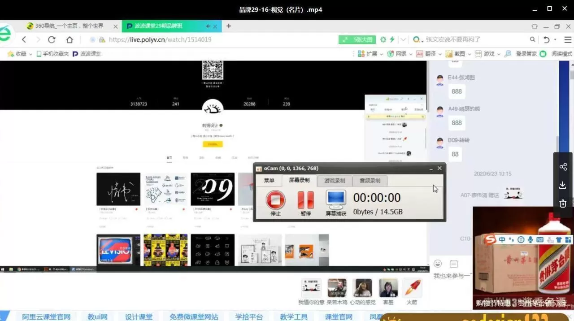Visit the 阿里云课堂官网 link at the bottom

tap(46, 317)
